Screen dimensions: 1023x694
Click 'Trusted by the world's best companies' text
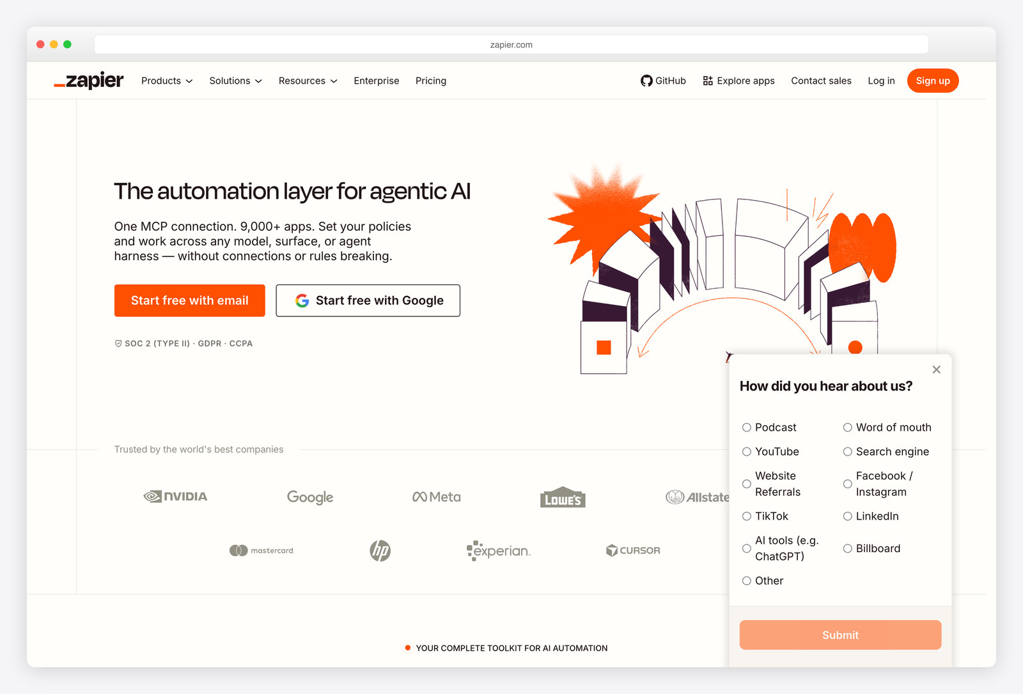pos(199,449)
